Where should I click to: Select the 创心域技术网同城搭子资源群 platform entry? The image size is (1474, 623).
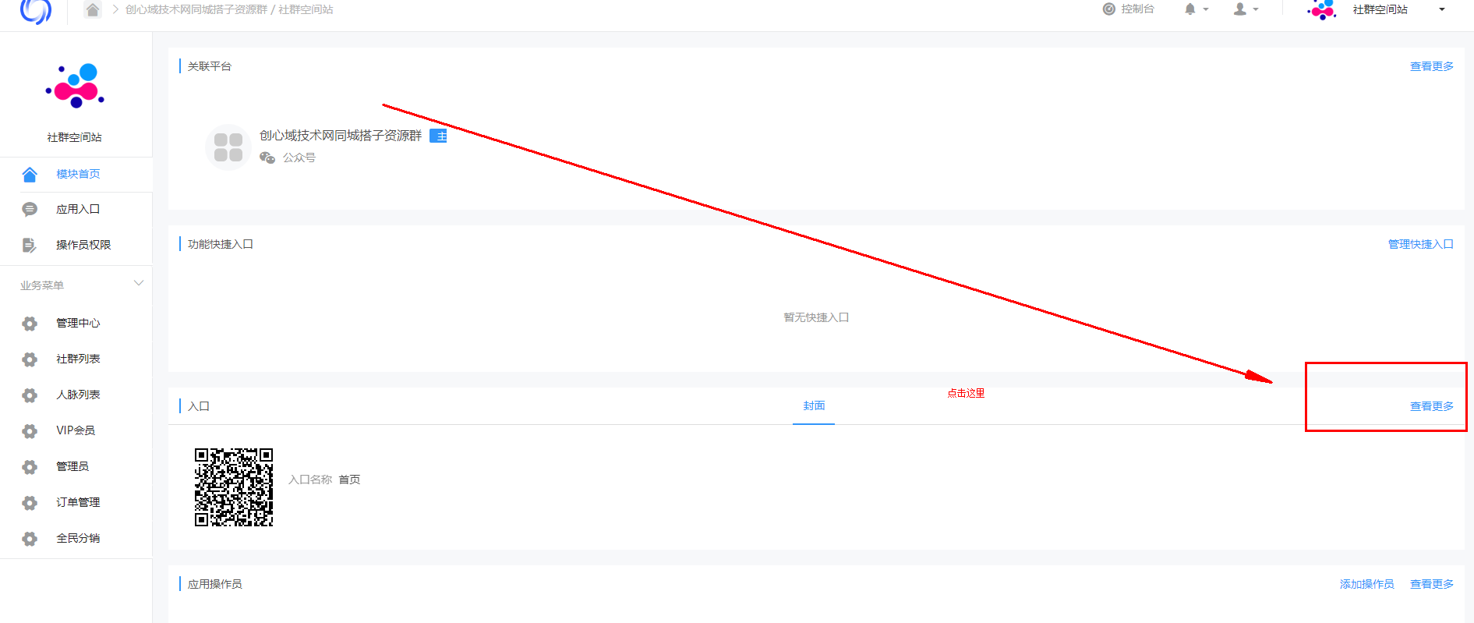coord(326,146)
